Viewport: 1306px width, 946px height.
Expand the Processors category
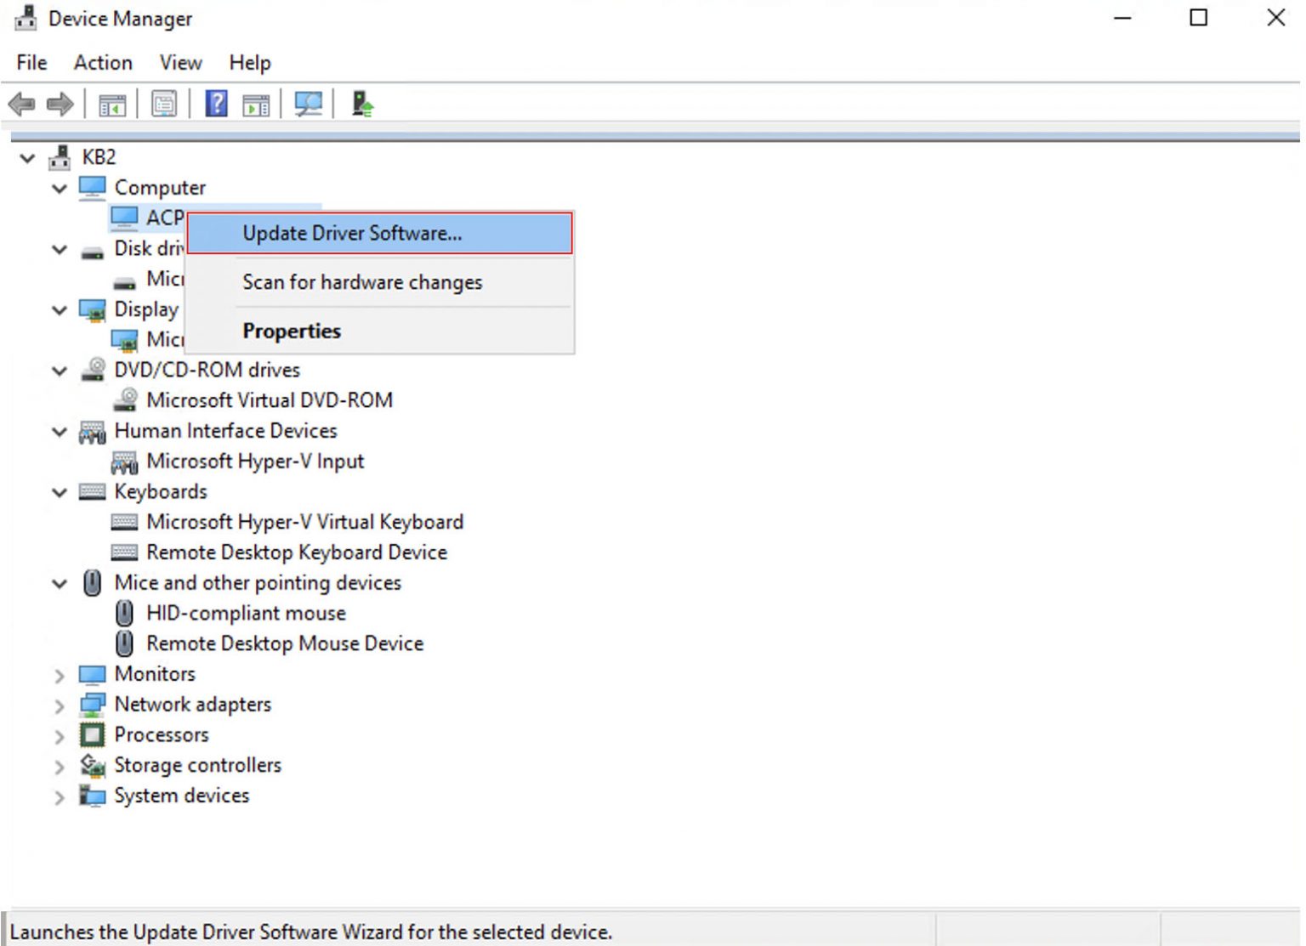[60, 736]
